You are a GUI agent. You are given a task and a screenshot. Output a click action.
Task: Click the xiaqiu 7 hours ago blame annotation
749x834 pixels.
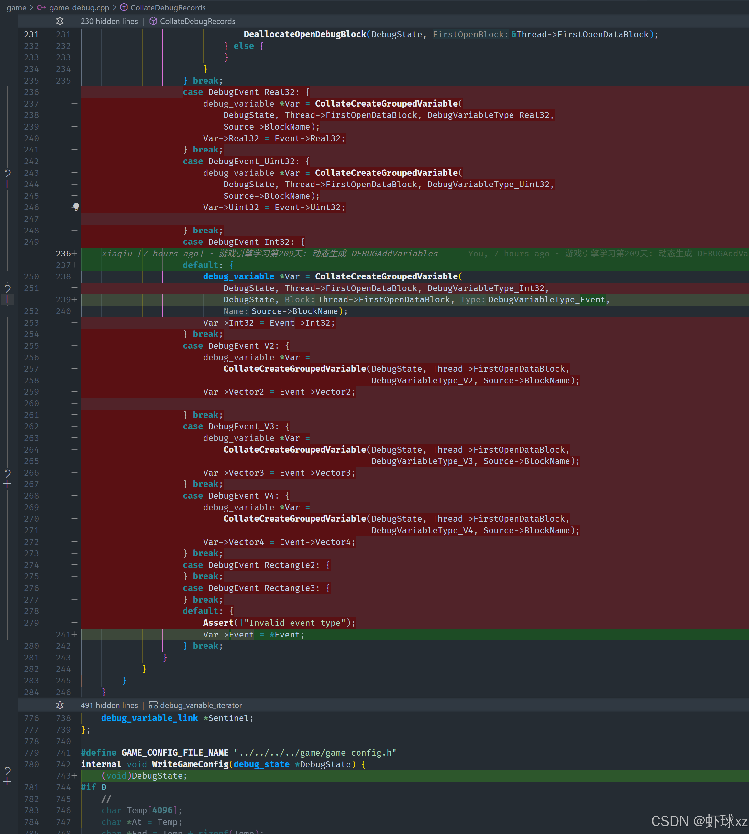270,253
